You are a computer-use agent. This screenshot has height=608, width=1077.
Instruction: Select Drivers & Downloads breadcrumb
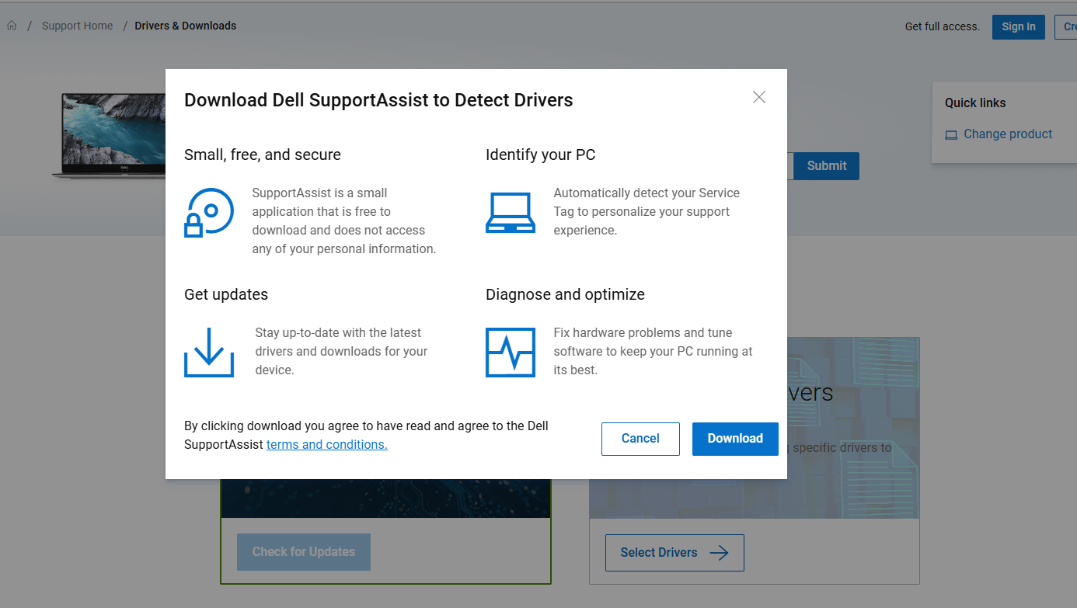(186, 26)
